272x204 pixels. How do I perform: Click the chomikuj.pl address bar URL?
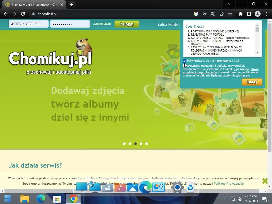pos(47,14)
